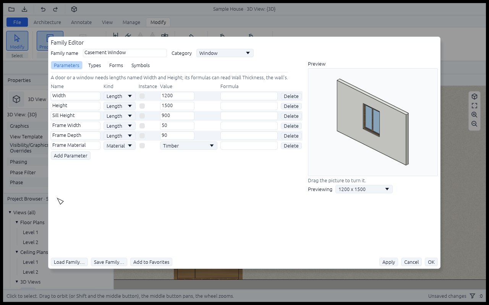Tick the Instance checkbox for Frame Depth
Screen dimensions: 489x305
click(142, 136)
